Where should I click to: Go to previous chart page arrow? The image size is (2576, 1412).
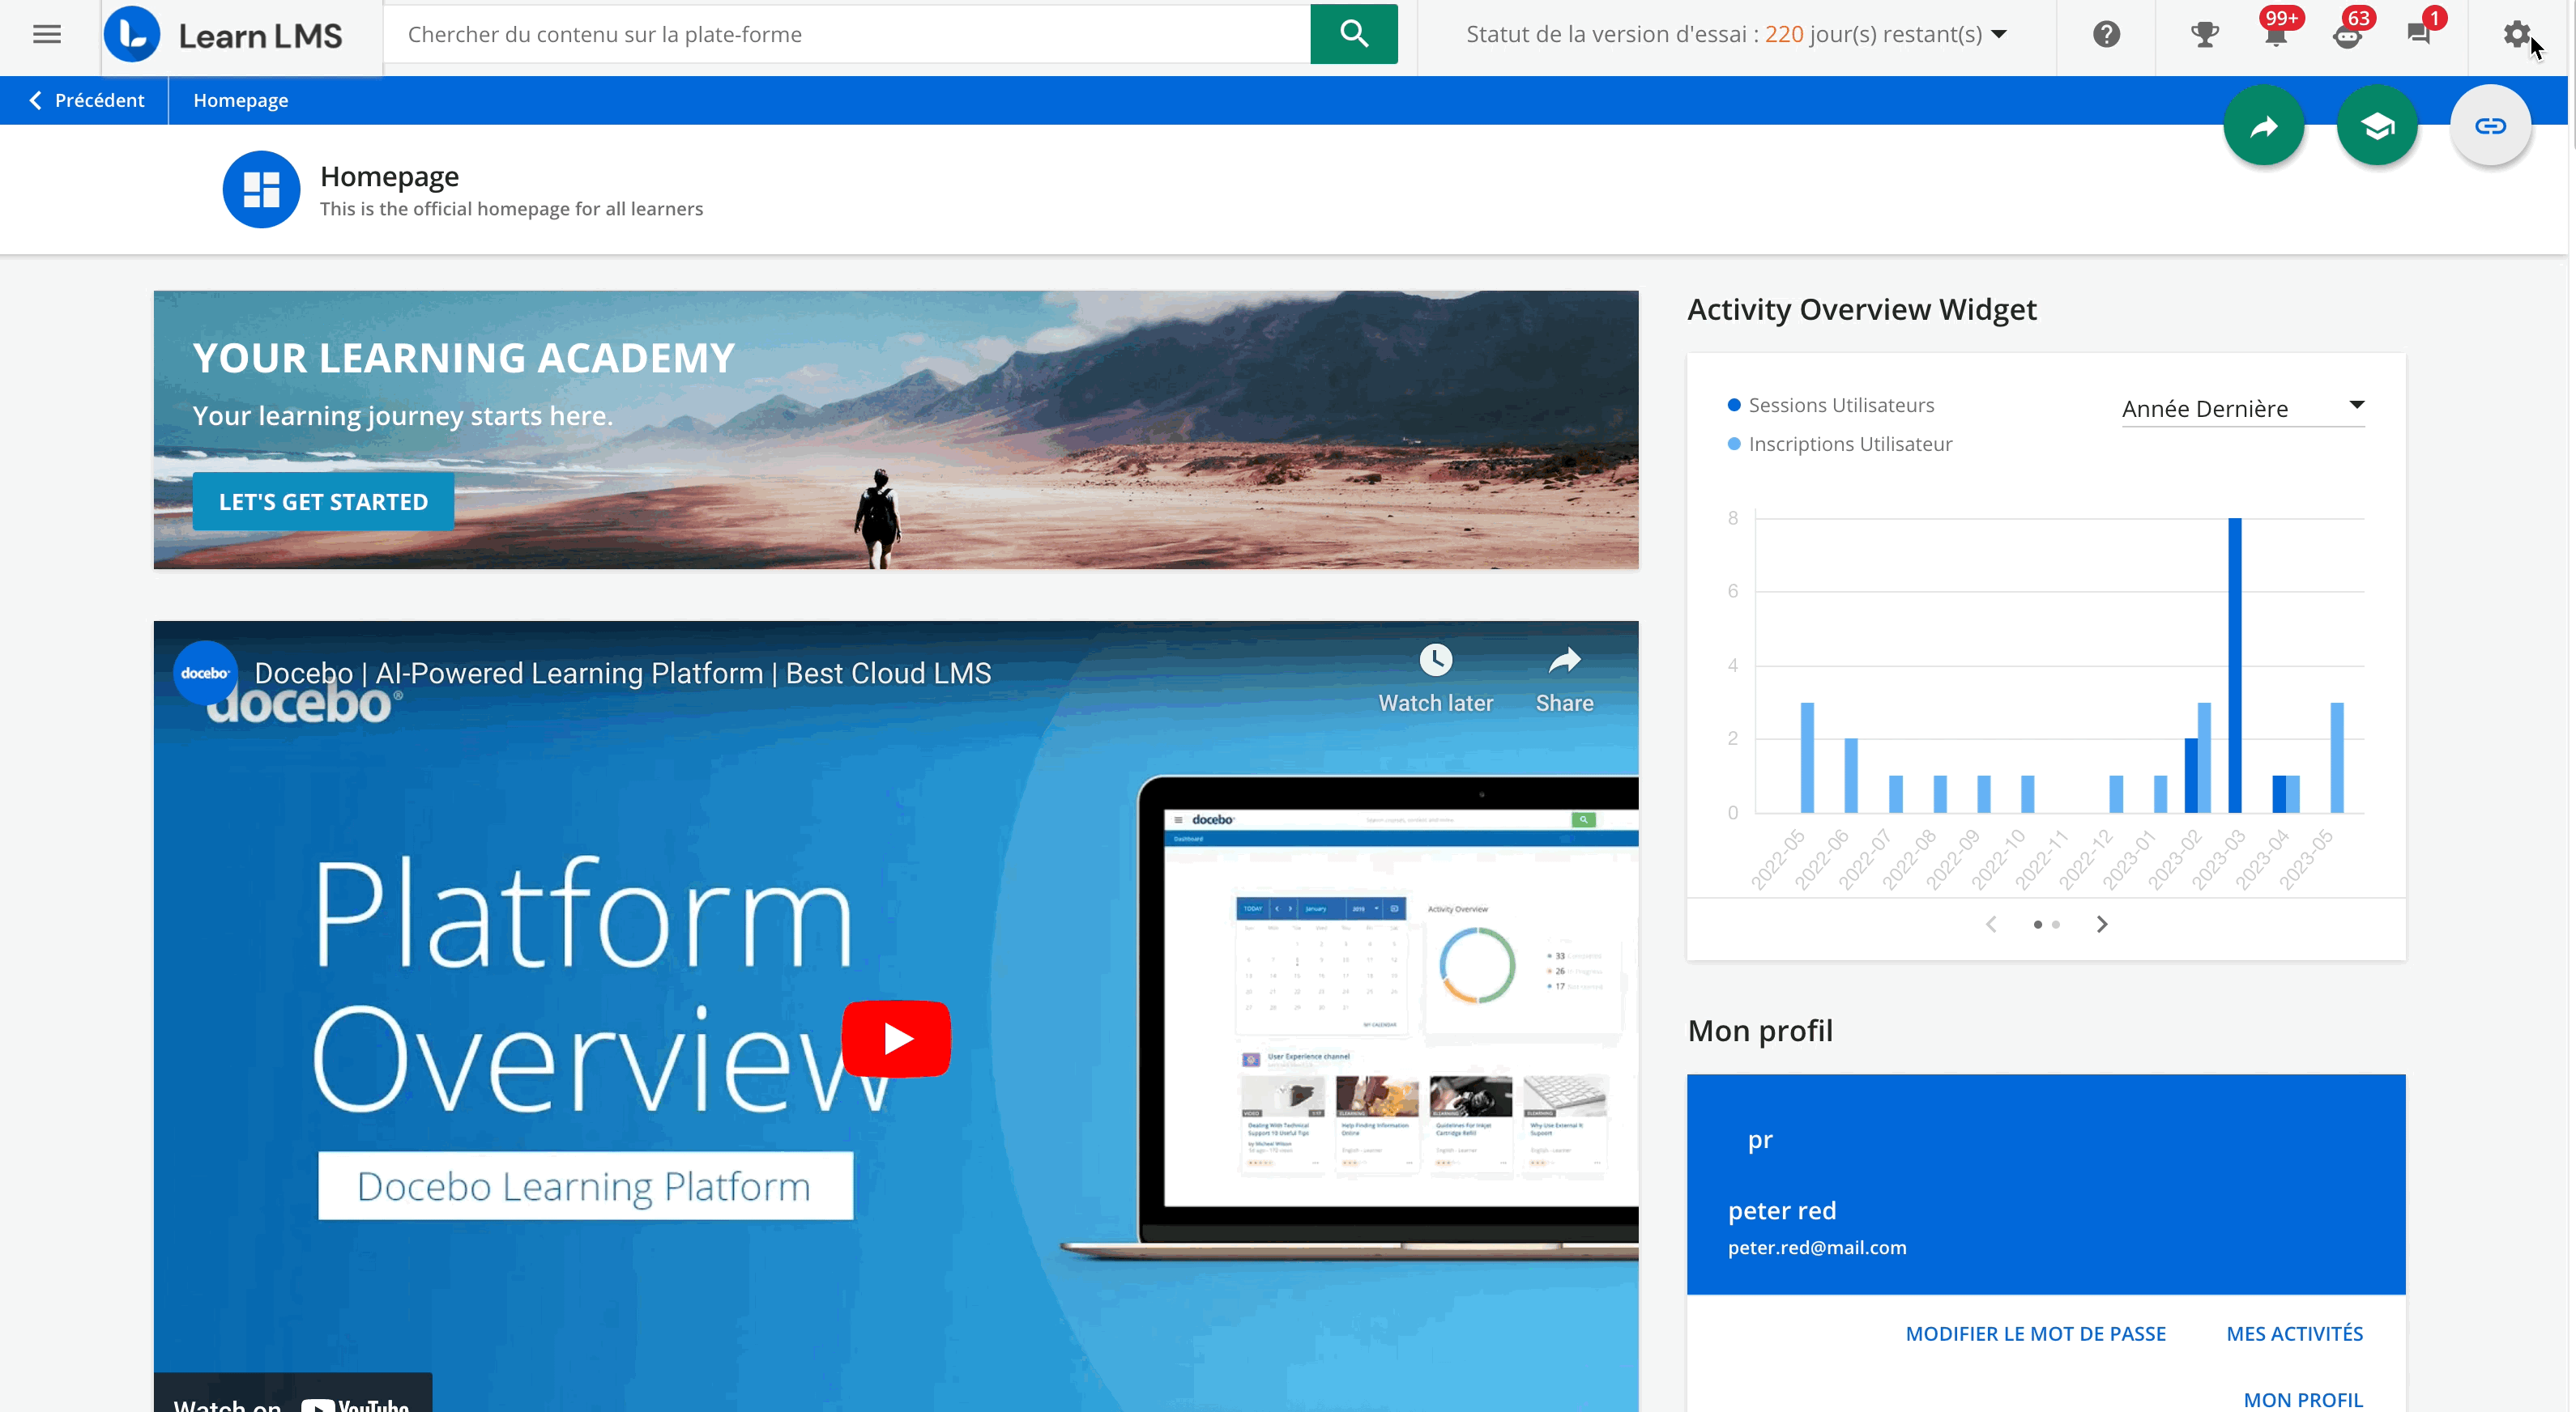pyautogui.click(x=1991, y=925)
